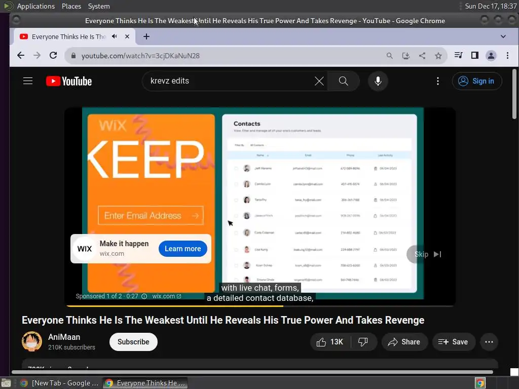Open the media control toolbar icon
The height and width of the screenshot is (389, 519).
(x=458, y=55)
